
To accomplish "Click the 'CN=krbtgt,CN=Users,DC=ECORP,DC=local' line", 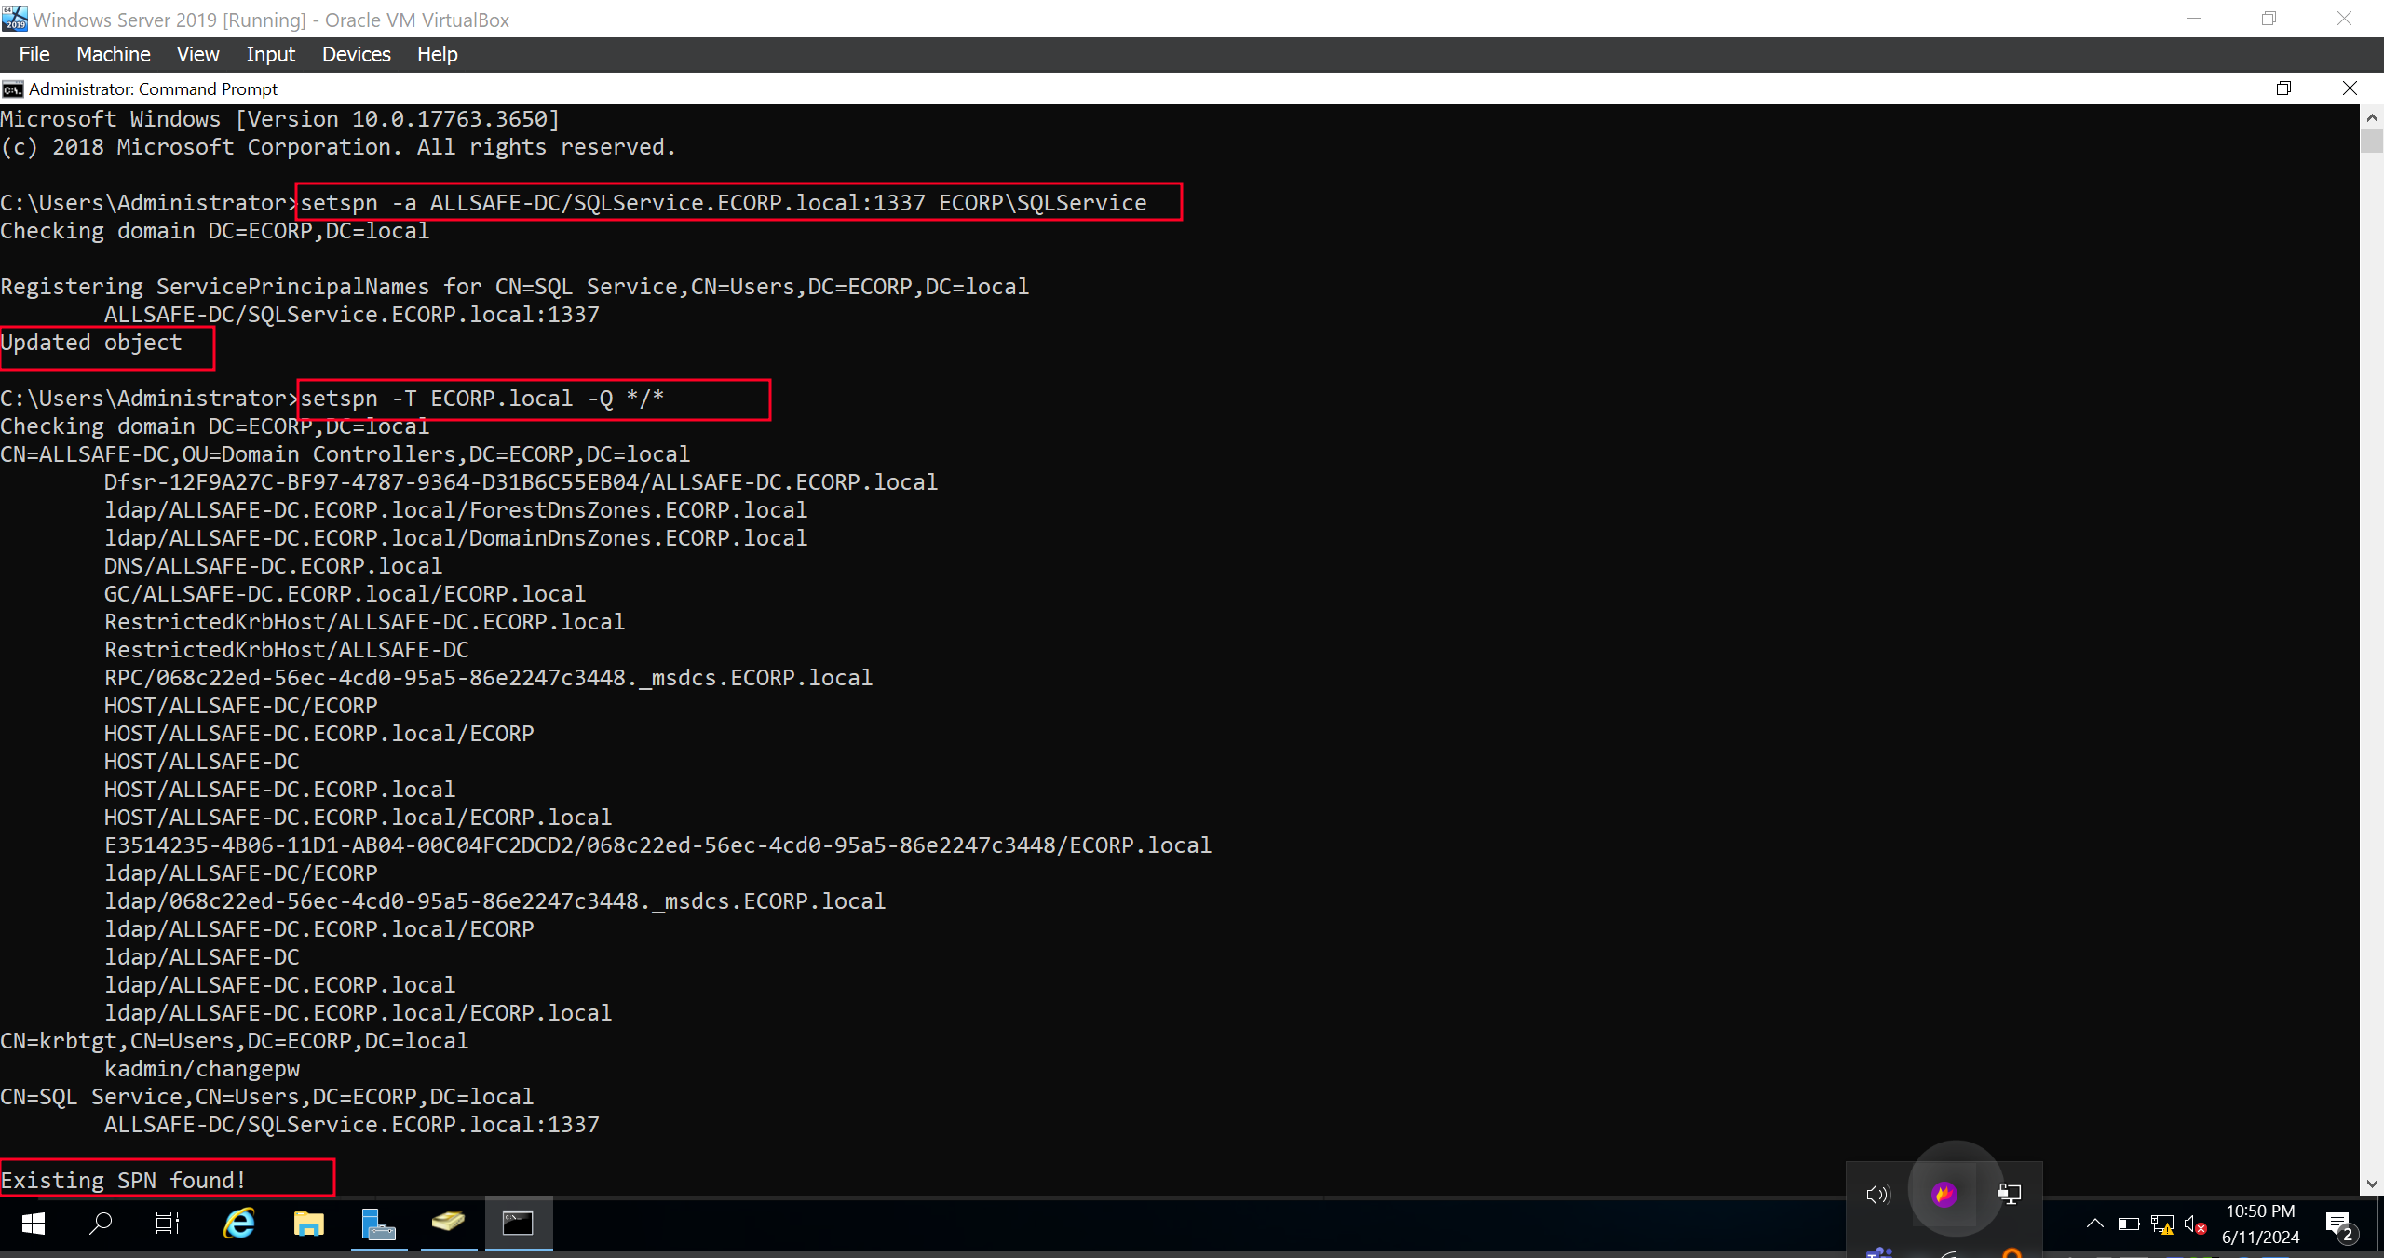I will (x=235, y=1041).
